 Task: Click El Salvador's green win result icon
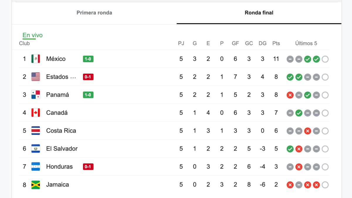(290, 149)
